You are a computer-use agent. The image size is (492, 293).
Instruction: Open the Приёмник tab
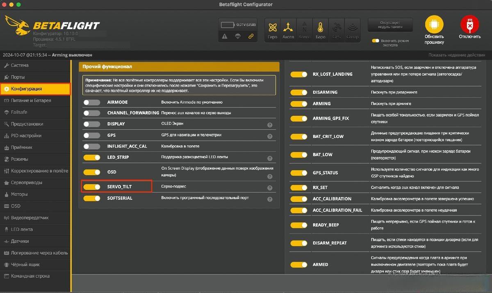35,147
